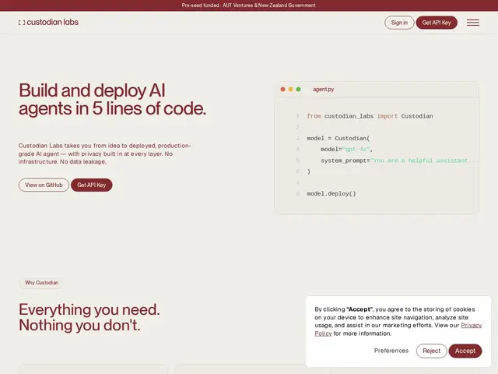Image resolution: width=498 pixels, height=374 pixels.
Task: Click the 'Custodian Labs takes you from idea' paragraph
Action: click(105, 153)
